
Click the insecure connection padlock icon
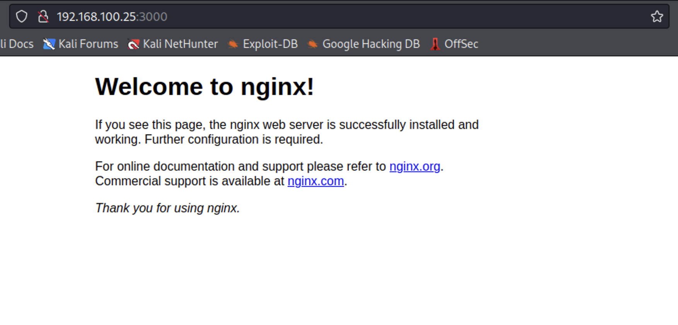click(43, 17)
